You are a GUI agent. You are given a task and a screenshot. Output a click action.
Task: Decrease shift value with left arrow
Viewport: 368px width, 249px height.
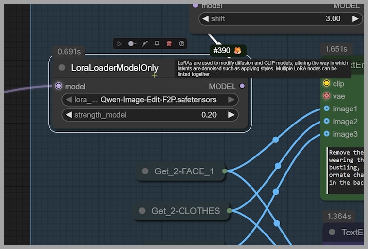click(x=206, y=19)
